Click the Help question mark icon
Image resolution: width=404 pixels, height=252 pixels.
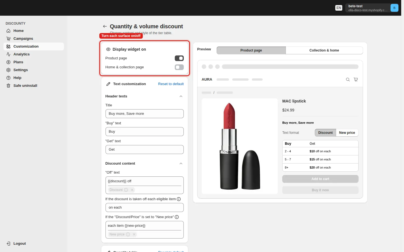[8, 78]
